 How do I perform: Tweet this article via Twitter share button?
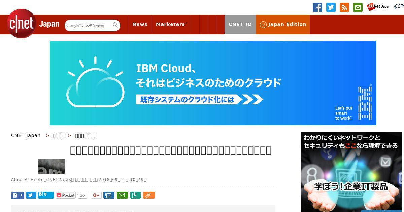(x=31, y=195)
